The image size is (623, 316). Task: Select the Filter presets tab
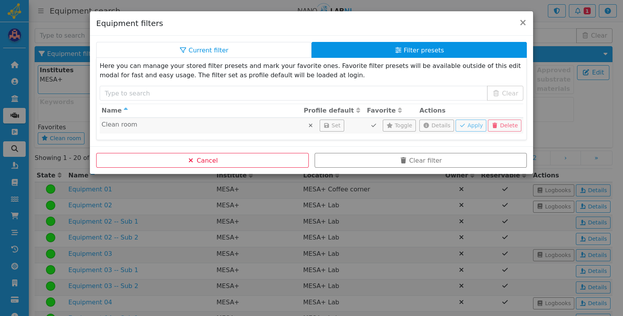pos(419,50)
